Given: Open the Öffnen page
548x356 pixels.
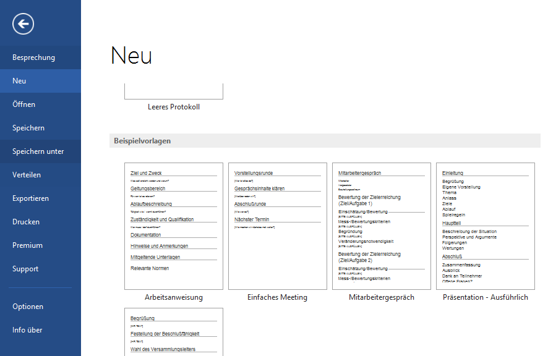Looking at the screenshot, I should coord(24,104).
